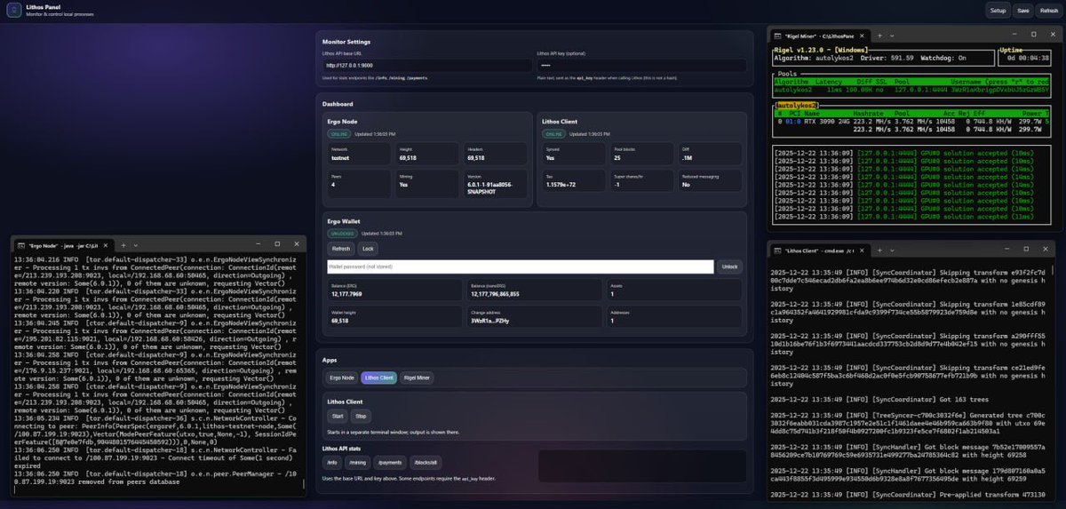Maximize the Ergo Node terminal window
Viewport: 1066px width, 509px height.
click(x=277, y=243)
